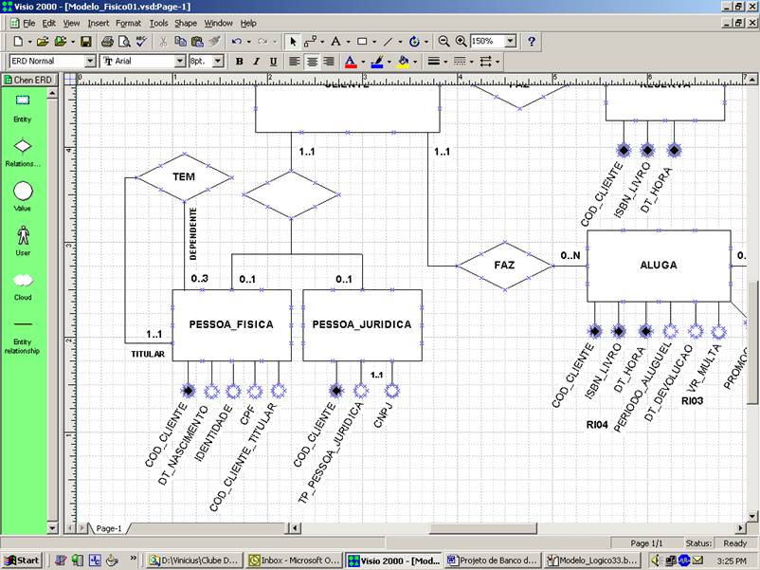Screen dimensions: 760x570
Task: Open the ERD Normal style dropdown
Action: point(90,62)
